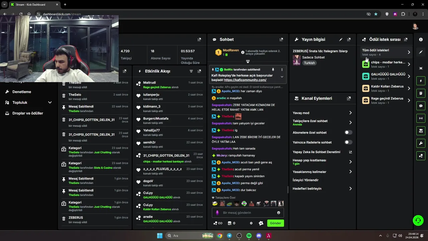Pop out the Kanal Eylemleri panel
Viewport: 428px width, 241px height.
(349, 98)
